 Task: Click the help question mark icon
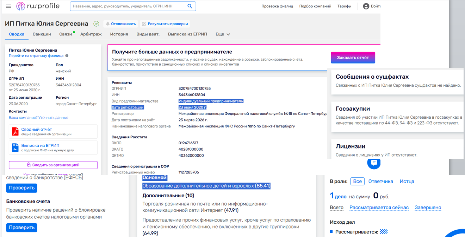point(67,55)
